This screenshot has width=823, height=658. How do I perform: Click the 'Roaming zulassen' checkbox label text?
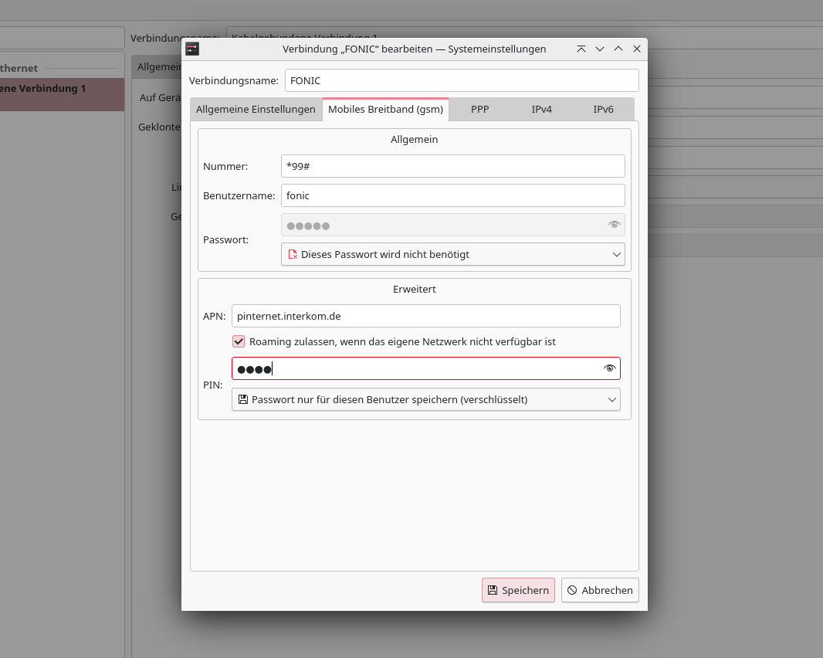[x=402, y=342]
